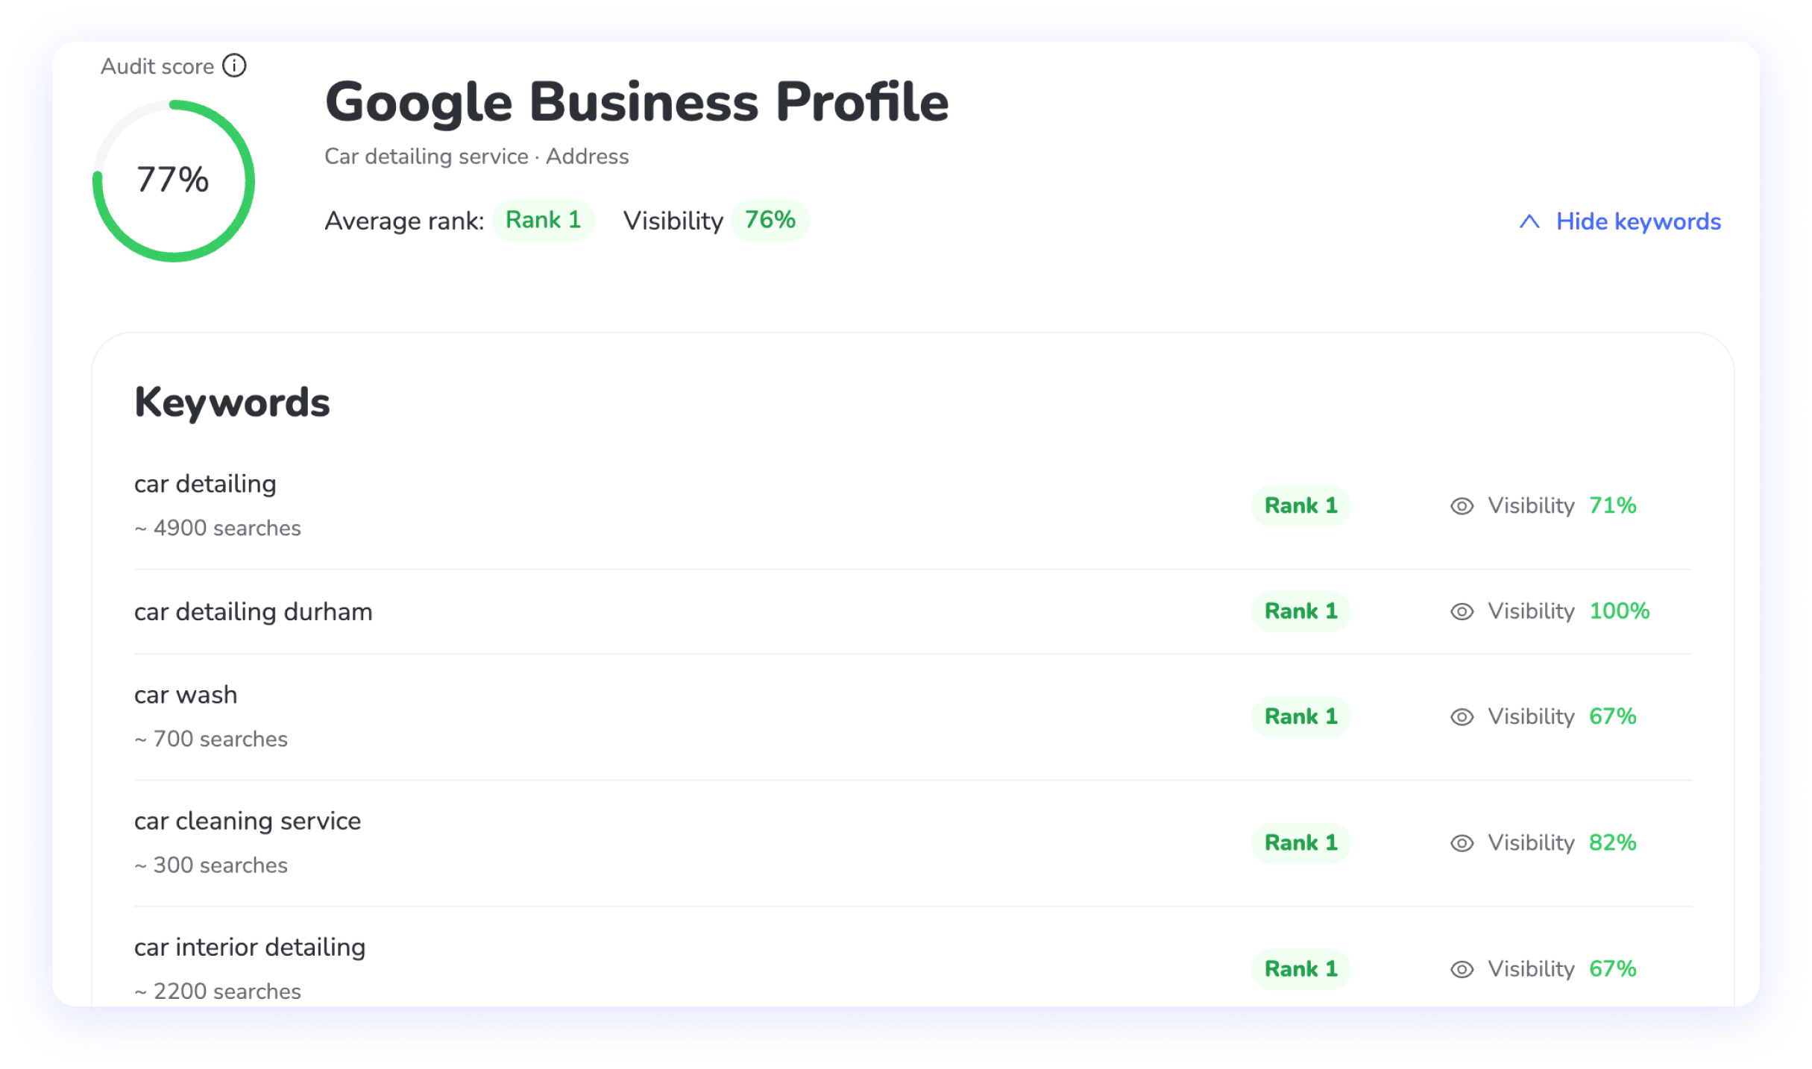1812x1069 pixels.
Task: Click the eye icon for car detailing durham
Action: tap(1462, 611)
